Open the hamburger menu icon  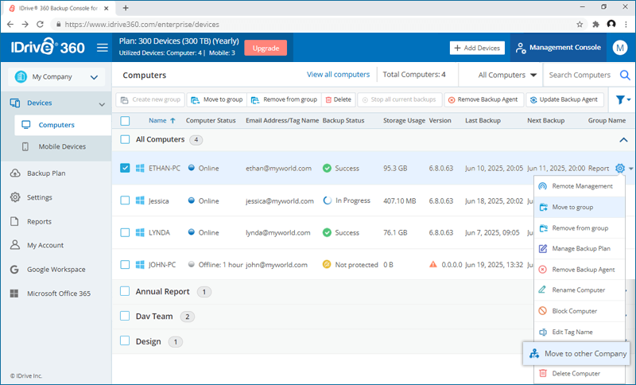103,48
